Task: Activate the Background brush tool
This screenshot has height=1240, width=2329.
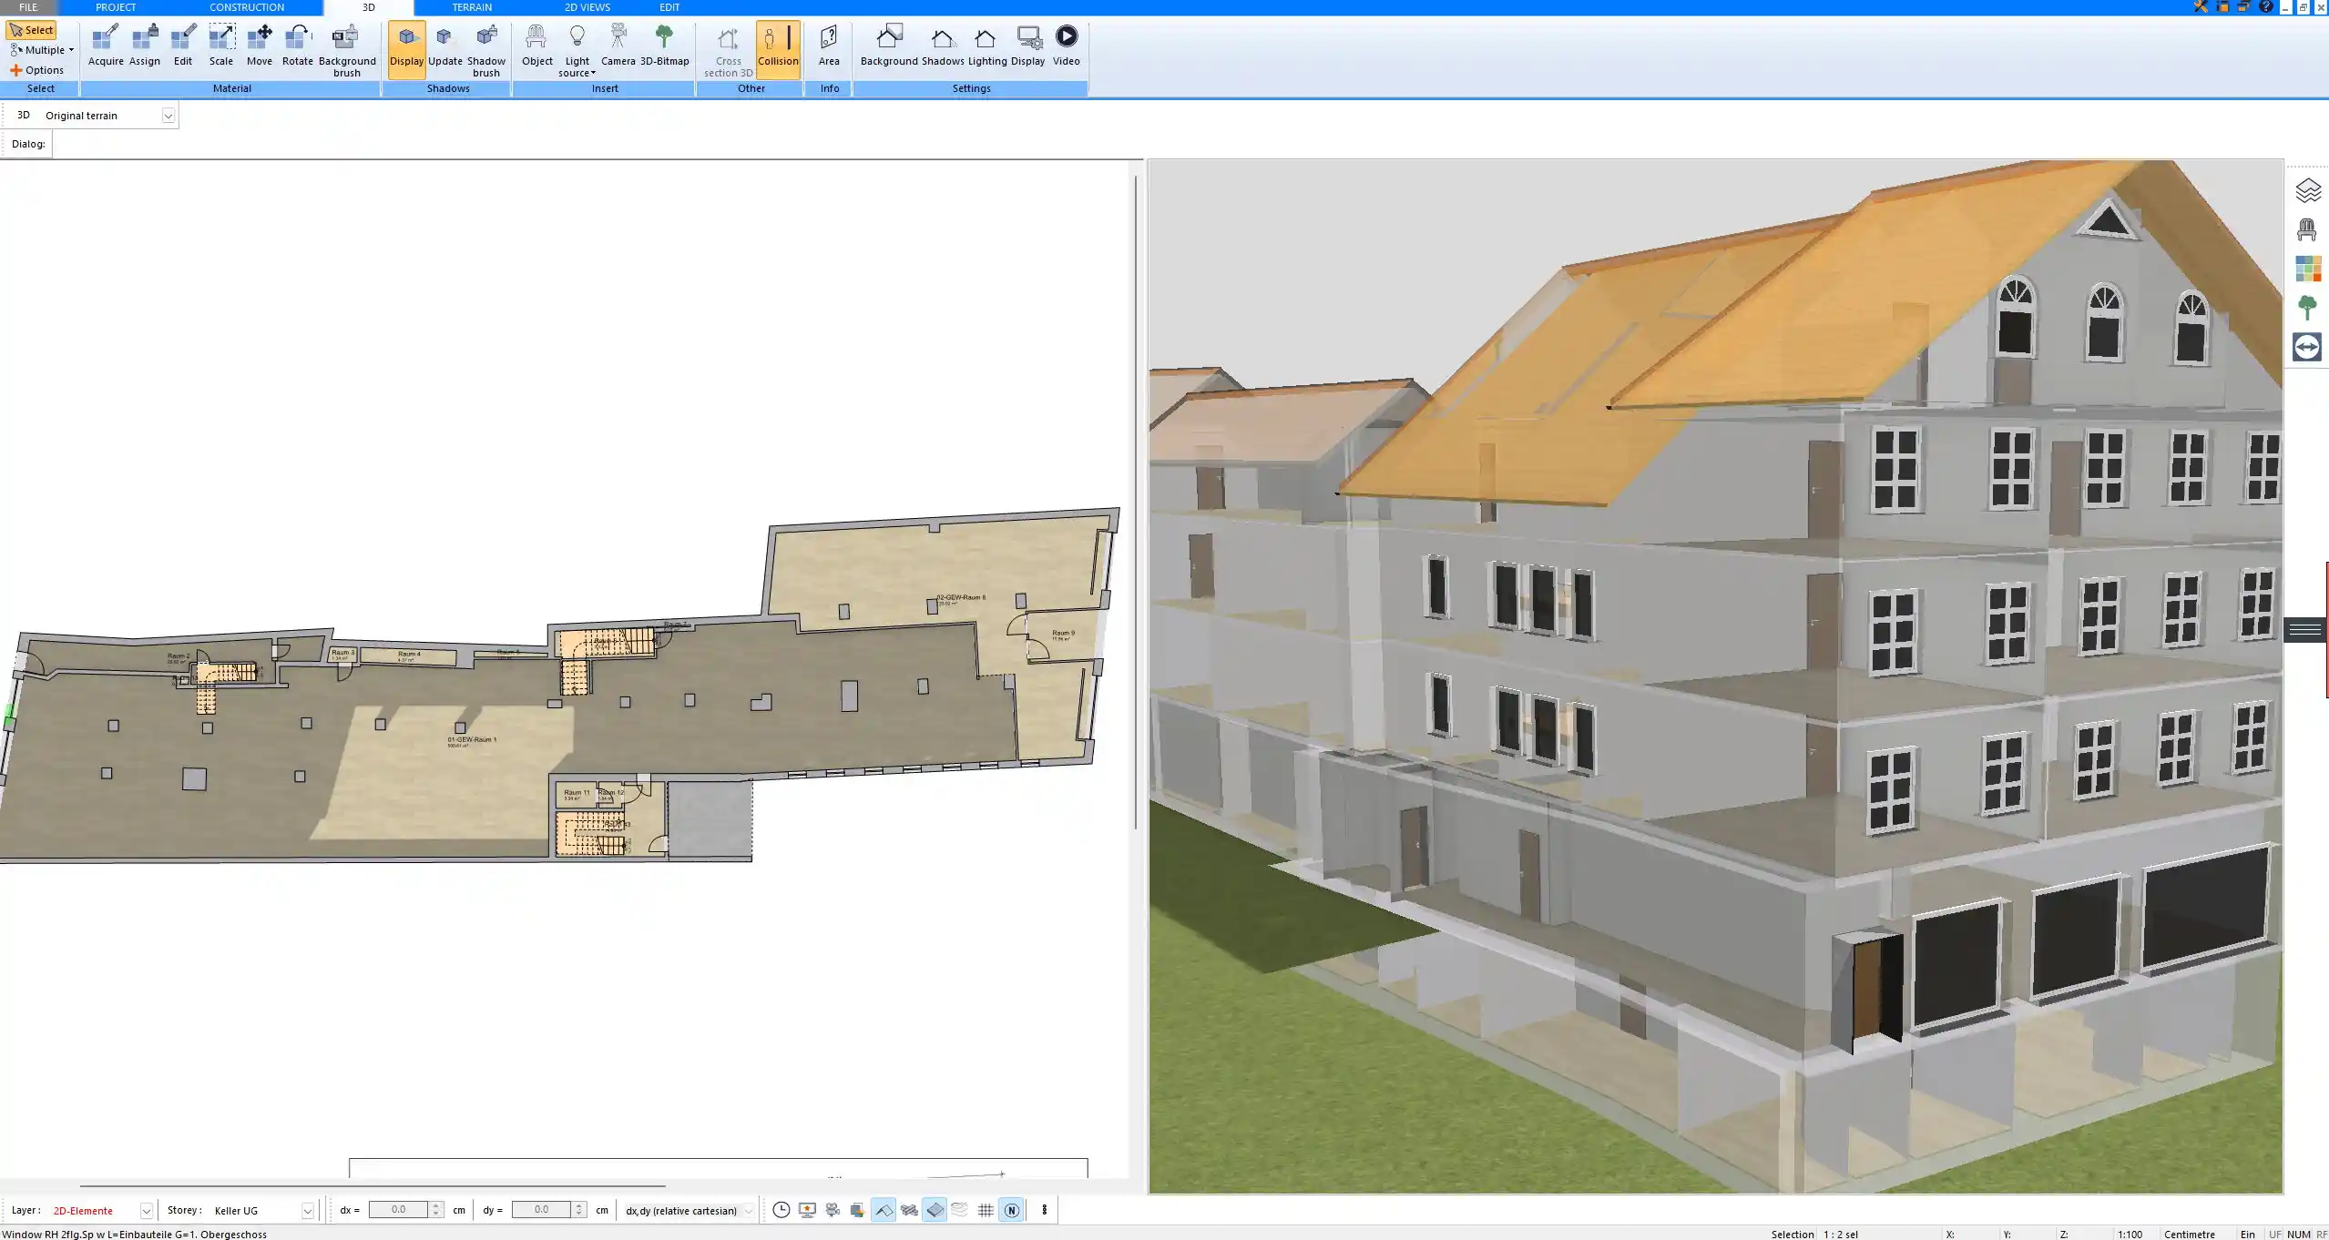Action: (x=346, y=51)
